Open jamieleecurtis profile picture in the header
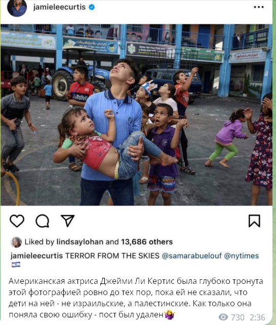 (17, 8)
